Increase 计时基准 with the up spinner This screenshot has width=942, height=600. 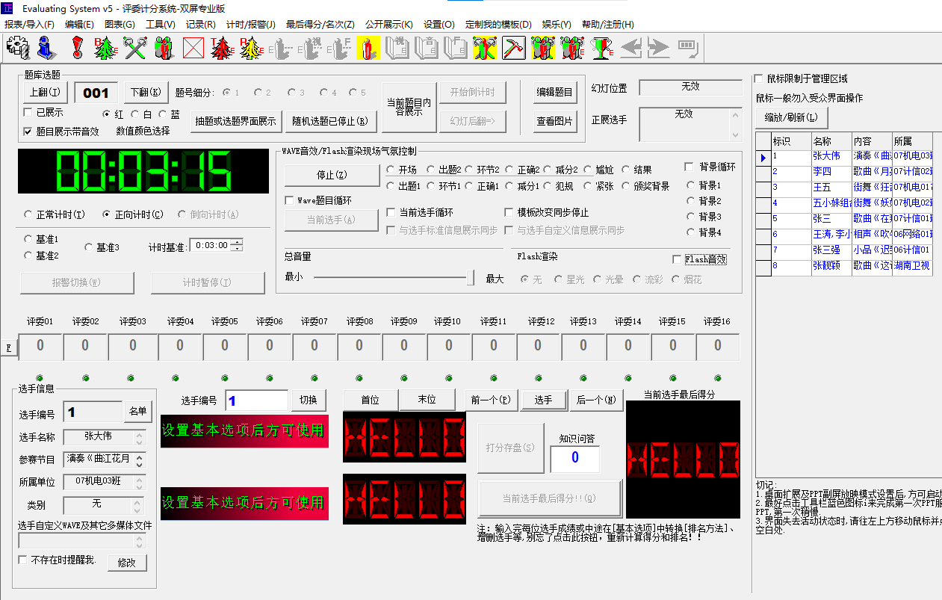[237, 241]
